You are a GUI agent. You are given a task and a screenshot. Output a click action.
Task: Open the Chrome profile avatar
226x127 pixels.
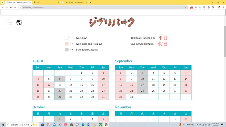coord(219,7)
